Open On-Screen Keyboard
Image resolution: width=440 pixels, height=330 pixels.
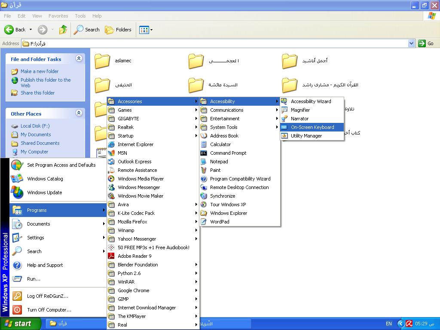pyautogui.click(x=312, y=127)
